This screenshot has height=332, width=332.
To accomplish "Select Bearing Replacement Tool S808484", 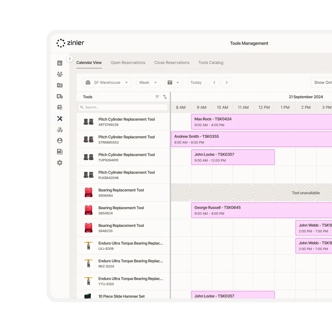I will click(123, 192).
